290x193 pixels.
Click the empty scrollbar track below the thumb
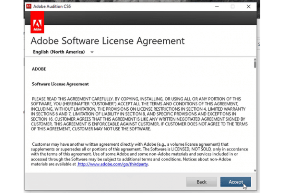[255, 119]
